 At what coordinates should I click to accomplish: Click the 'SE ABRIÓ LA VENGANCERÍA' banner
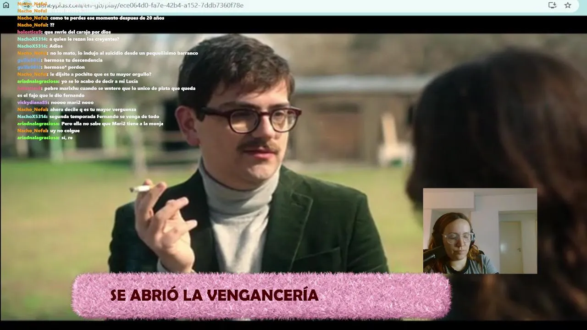(261, 296)
